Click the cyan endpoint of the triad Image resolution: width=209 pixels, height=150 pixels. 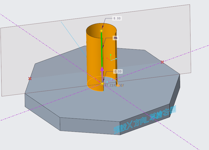[x=116, y=59]
